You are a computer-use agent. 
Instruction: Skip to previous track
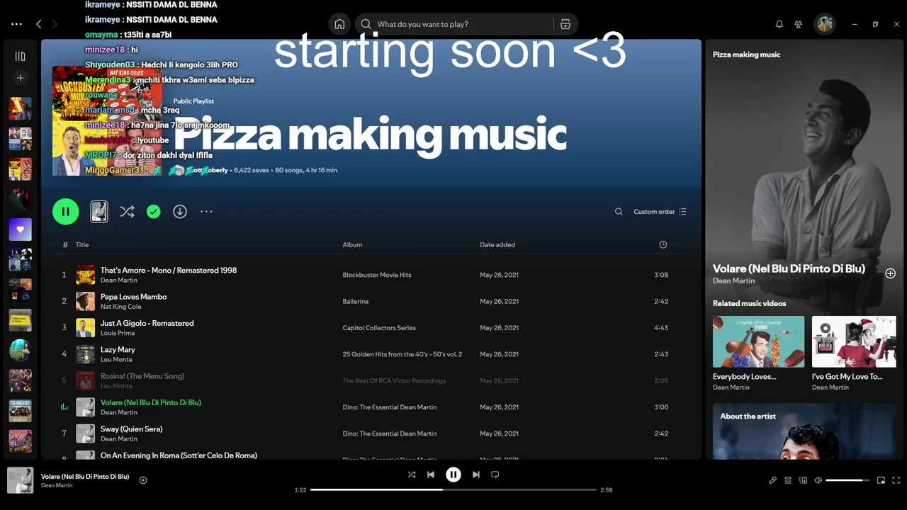click(431, 475)
